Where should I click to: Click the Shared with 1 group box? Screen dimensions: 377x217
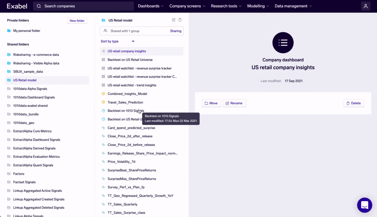142,31
